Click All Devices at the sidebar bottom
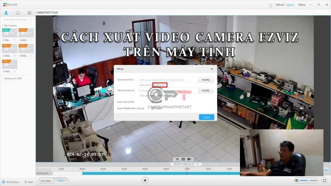The image size is (331, 186). click(10, 182)
